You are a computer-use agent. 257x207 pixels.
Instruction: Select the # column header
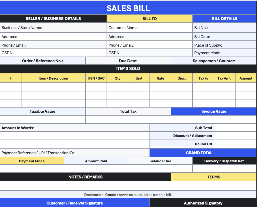(x=11, y=78)
